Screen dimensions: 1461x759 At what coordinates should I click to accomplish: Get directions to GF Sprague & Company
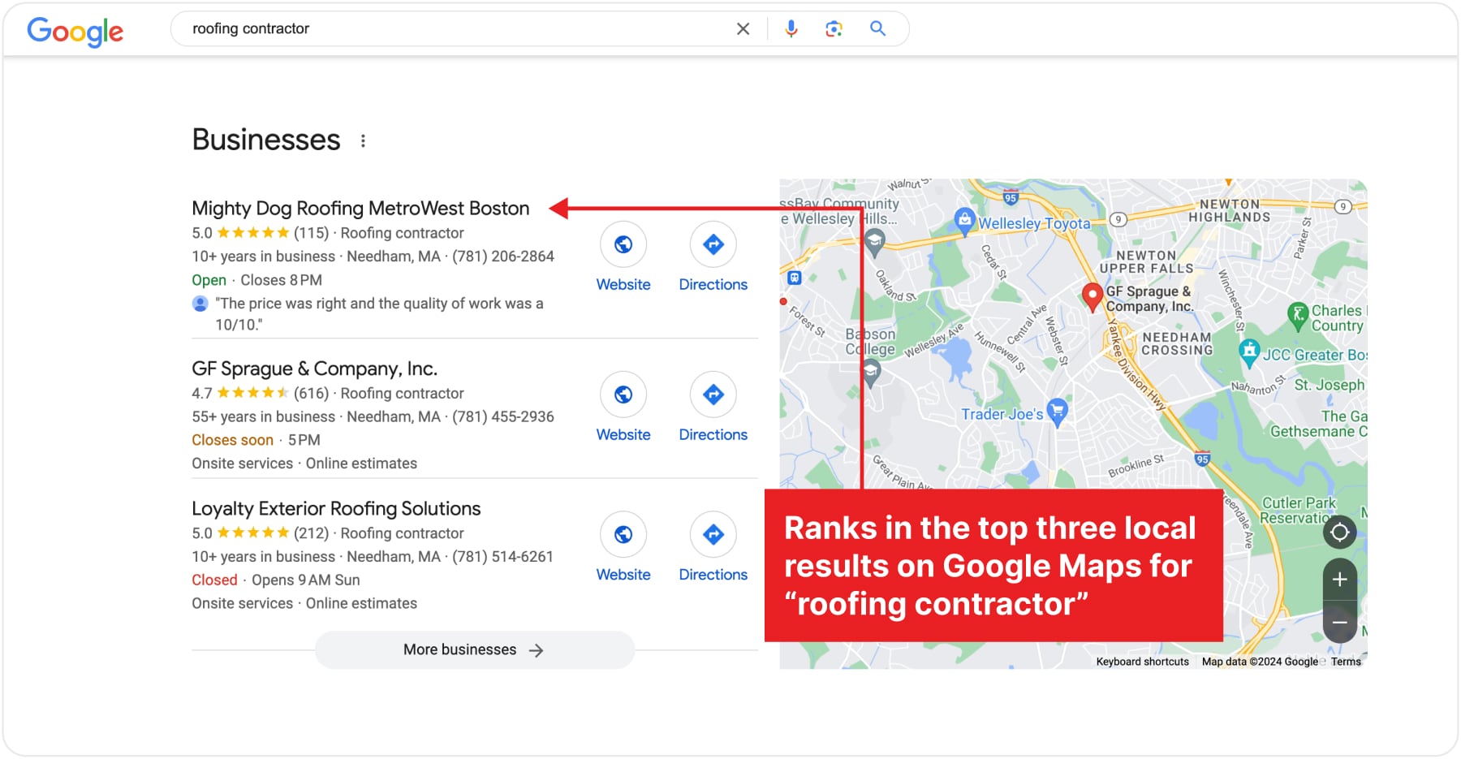tap(713, 395)
